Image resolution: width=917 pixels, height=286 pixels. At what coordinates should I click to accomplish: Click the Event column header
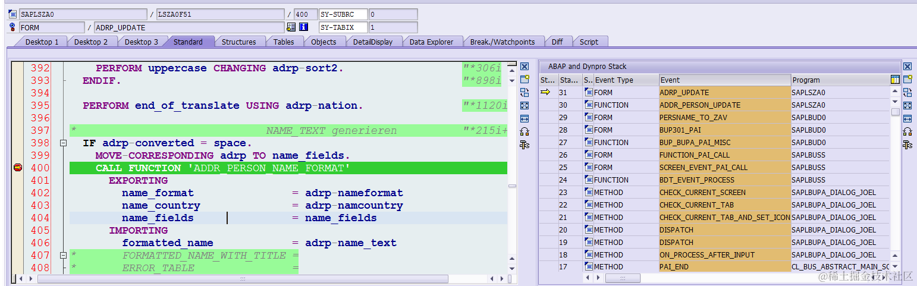pyautogui.click(x=725, y=80)
